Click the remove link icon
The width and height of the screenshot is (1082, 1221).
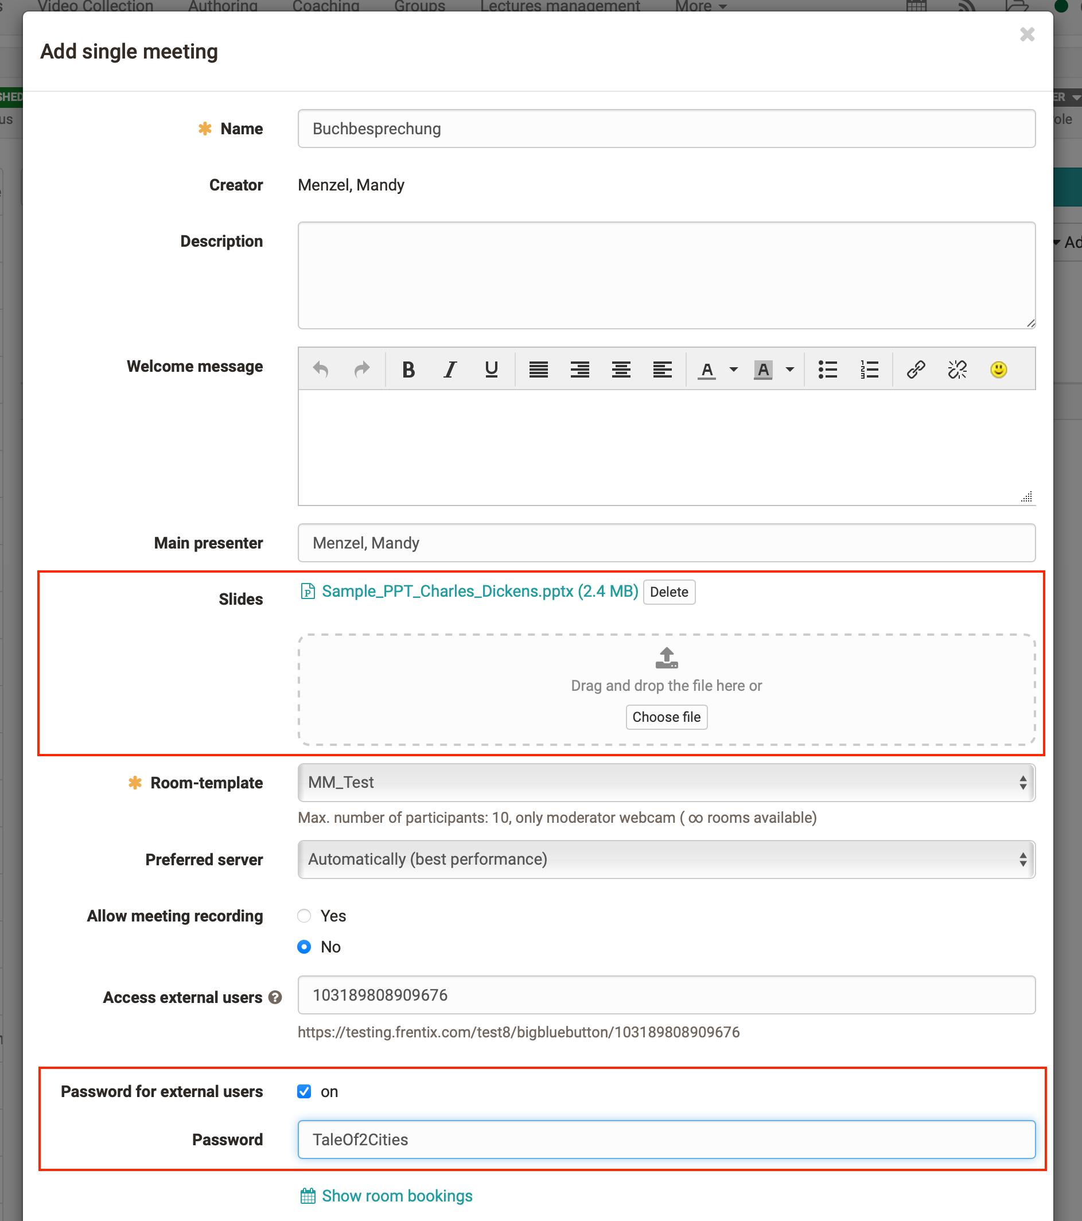(x=956, y=370)
